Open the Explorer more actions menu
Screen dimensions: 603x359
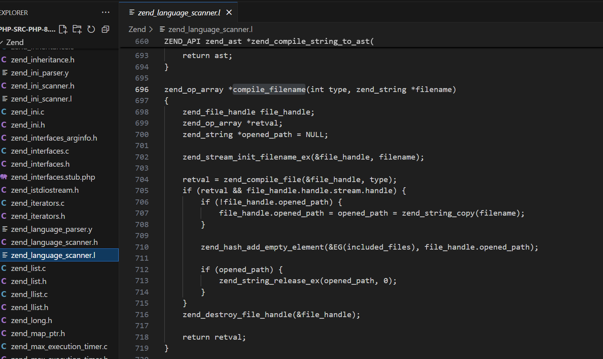point(106,13)
